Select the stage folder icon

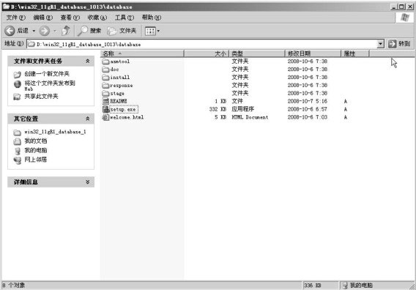(105, 93)
